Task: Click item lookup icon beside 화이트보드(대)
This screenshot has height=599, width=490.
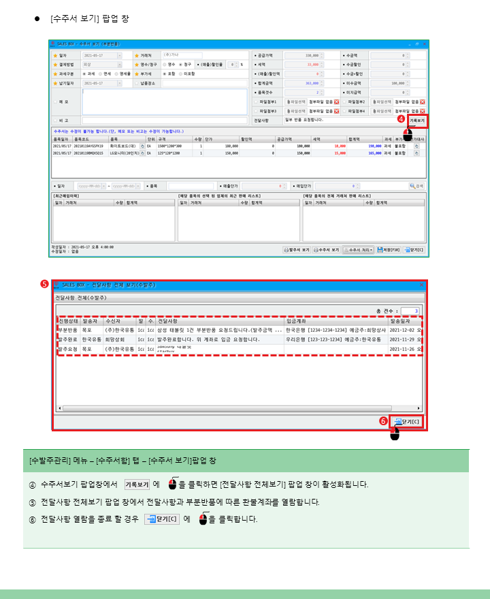Action: [x=142, y=147]
